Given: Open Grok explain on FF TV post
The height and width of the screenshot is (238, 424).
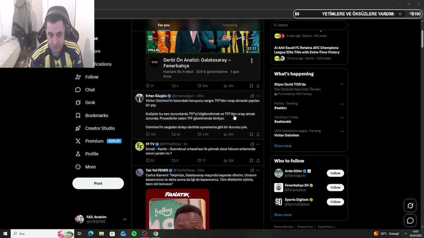Looking at the screenshot, I should point(252,144).
